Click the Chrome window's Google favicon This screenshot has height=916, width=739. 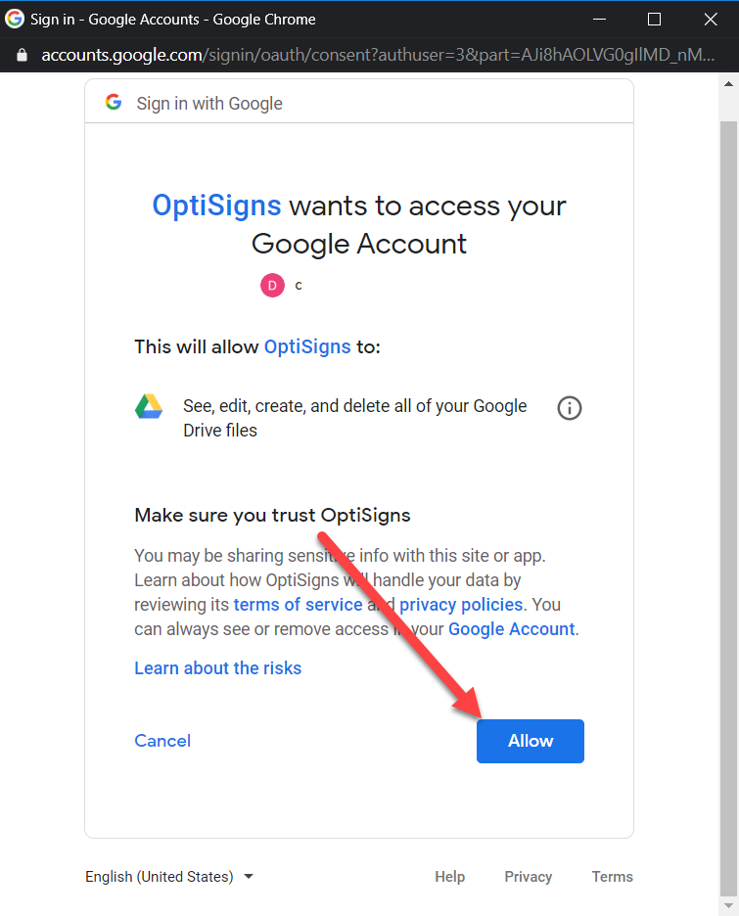tap(14, 19)
